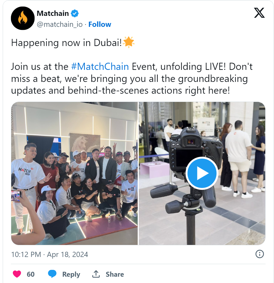Play the video with the blue play button
The height and width of the screenshot is (283, 274).
click(x=202, y=173)
